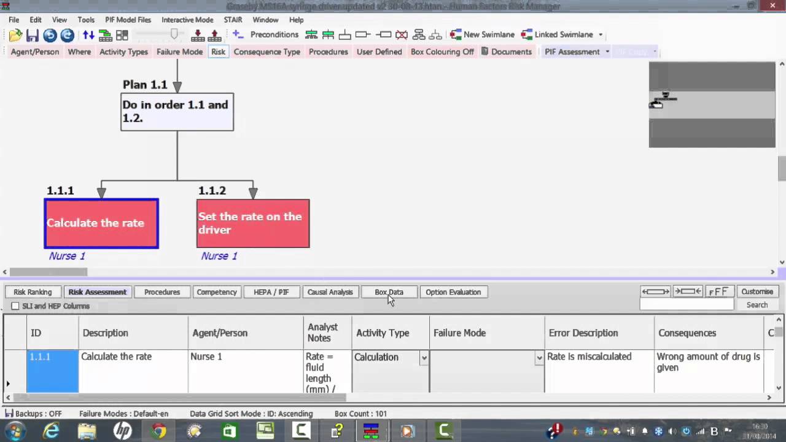
Task: Click the Search button
Action: [x=757, y=305]
